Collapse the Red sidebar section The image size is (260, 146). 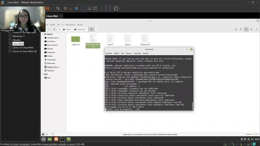click(x=43, y=74)
